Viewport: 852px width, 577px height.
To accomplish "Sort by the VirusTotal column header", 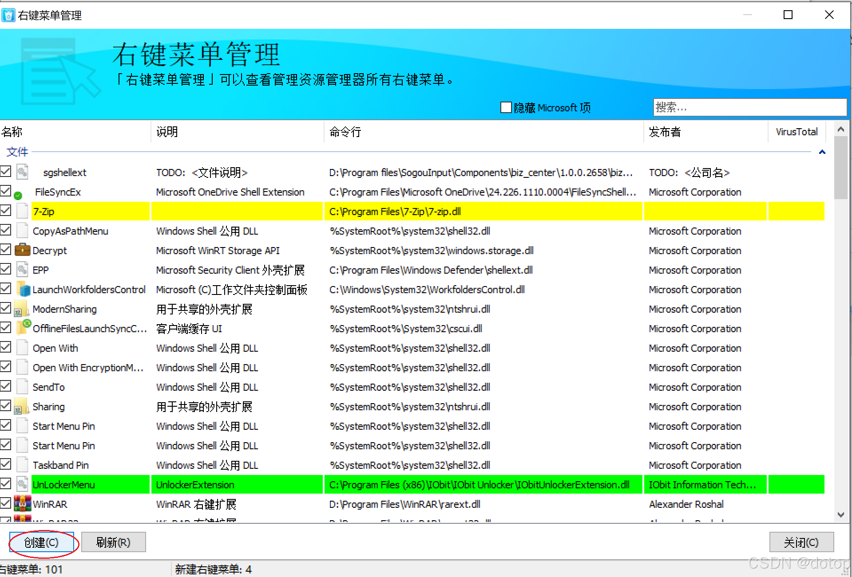I will [797, 132].
